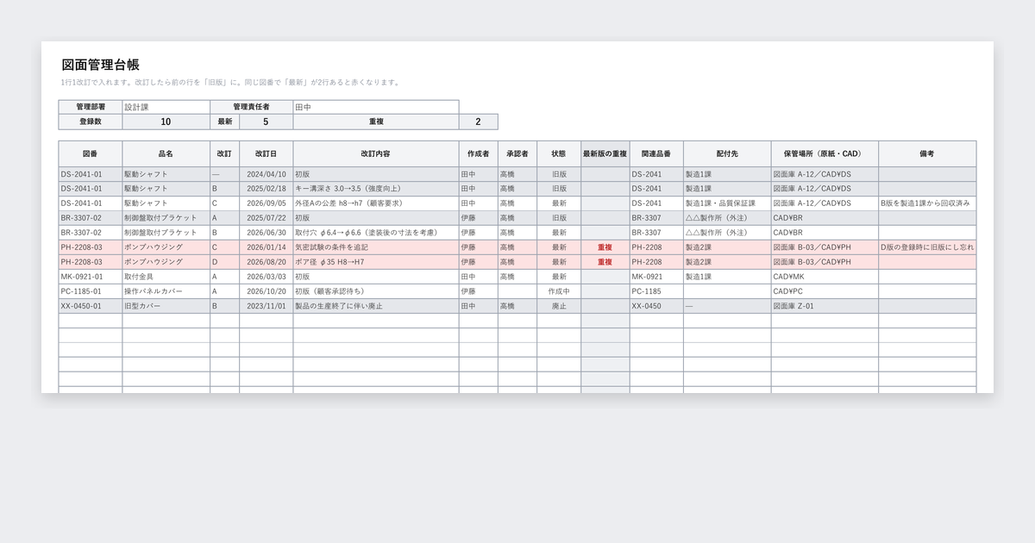
Task: Click the 最新版の重複 column header
Action: [605, 153]
